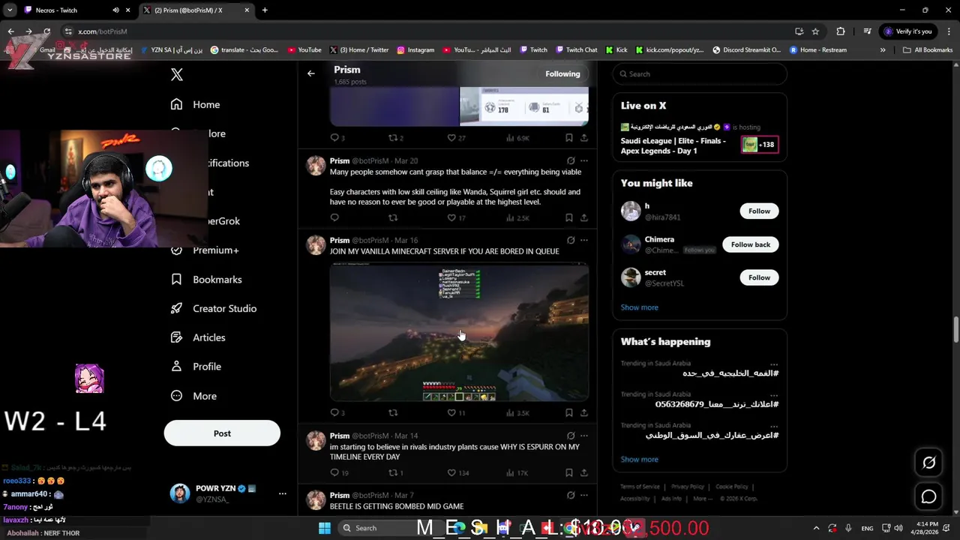Follow the account named secret
This screenshot has height=540, width=960.
pyautogui.click(x=759, y=277)
